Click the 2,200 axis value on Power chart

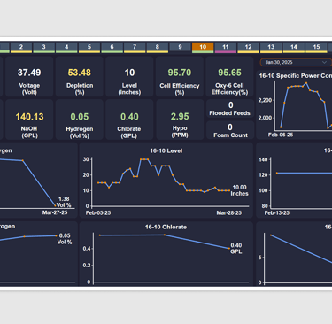tap(265, 100)
